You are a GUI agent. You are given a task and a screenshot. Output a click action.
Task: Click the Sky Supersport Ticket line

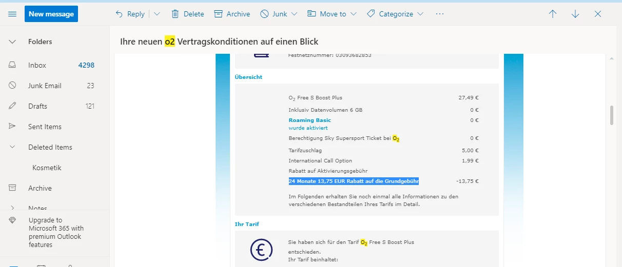(344, 138)
